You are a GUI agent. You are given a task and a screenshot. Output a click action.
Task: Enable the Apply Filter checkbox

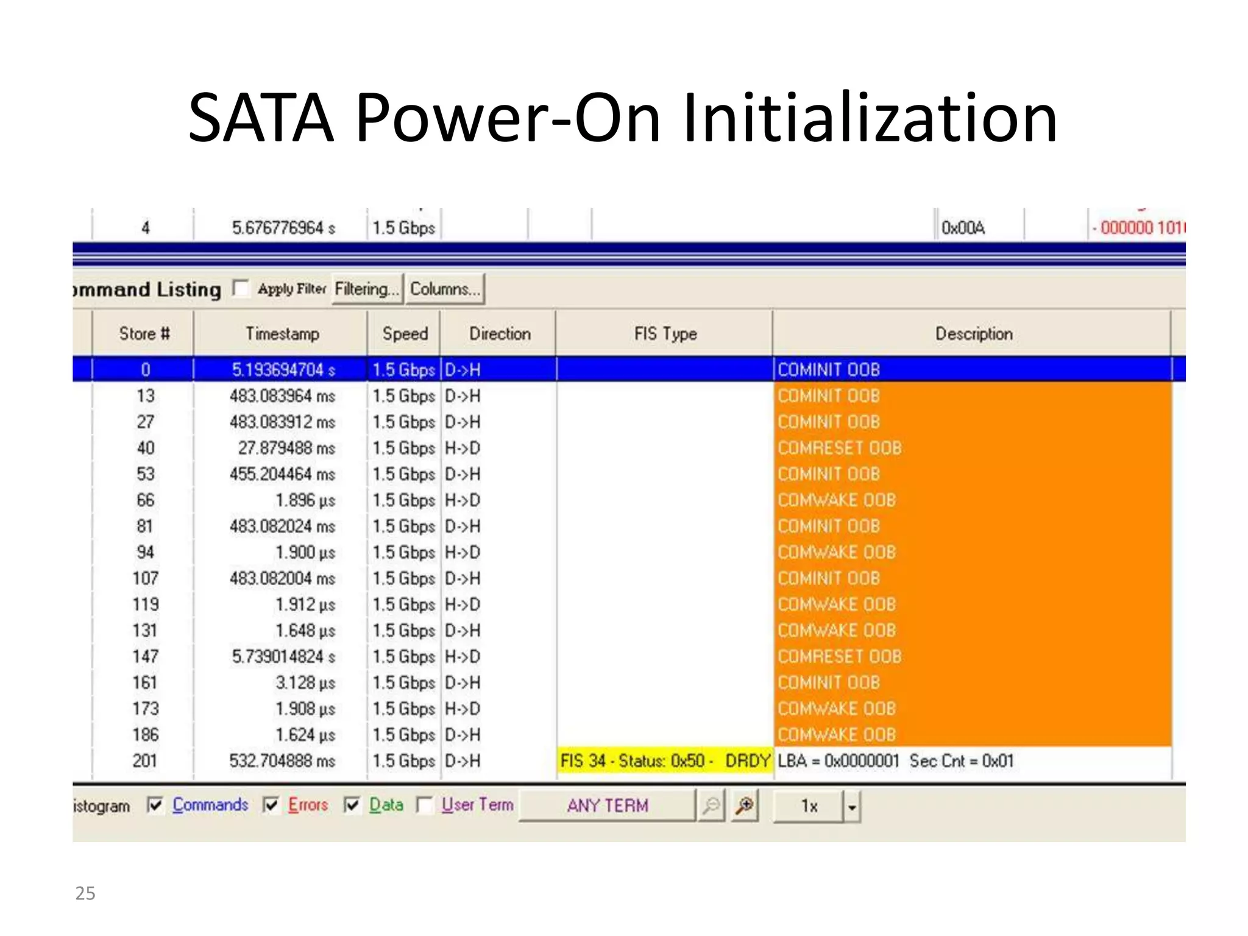pos(241,288)
